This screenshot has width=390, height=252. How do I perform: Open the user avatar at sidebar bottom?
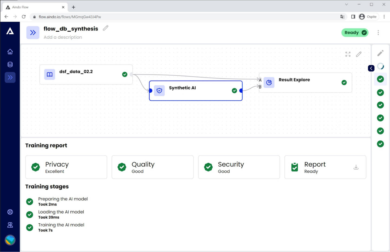(x=10, y=240)
